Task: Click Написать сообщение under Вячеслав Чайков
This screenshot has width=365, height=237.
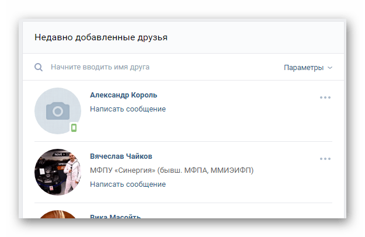Action: pos(128,184)
